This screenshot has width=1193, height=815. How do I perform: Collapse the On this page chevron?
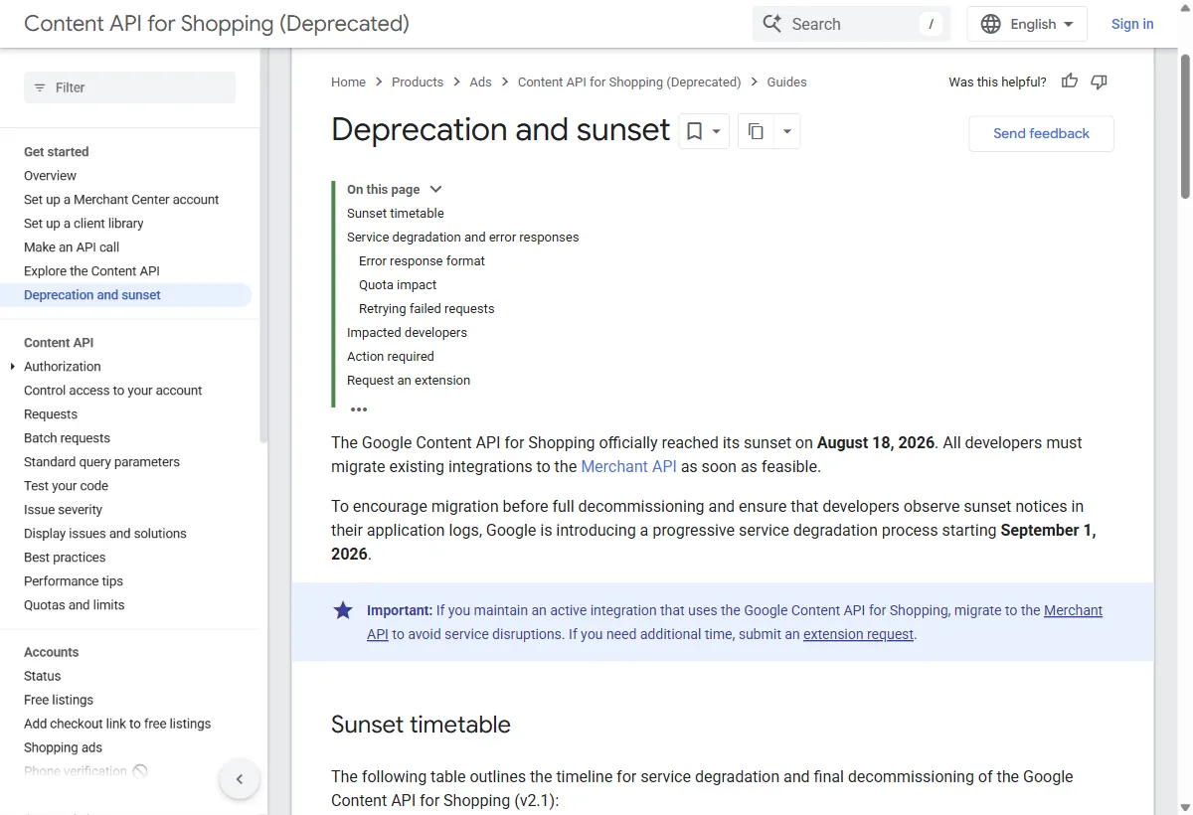(435, 189)
